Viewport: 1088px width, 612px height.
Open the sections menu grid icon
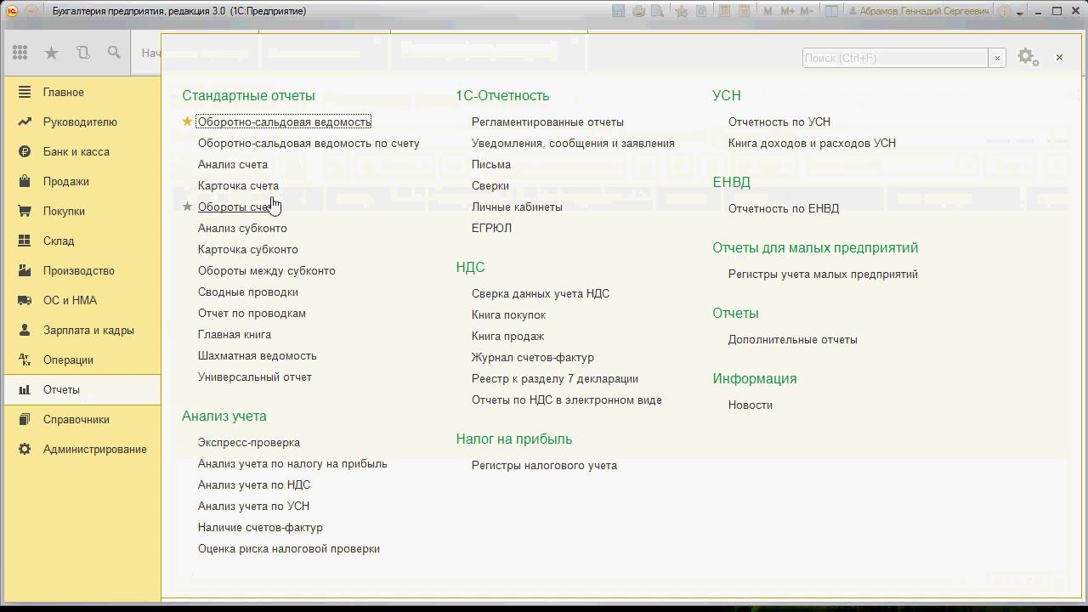coord(20,53)
